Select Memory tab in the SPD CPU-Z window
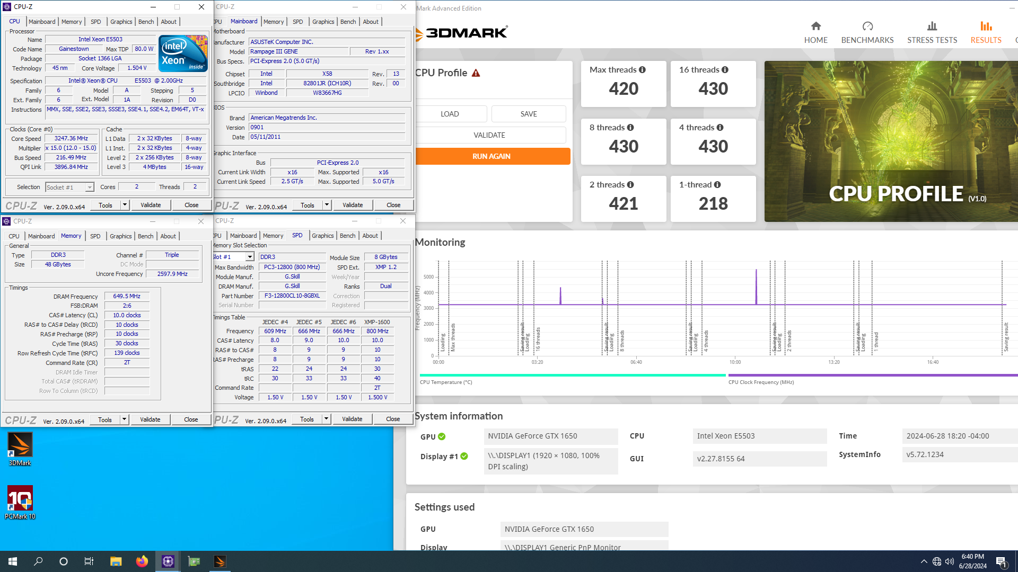Image resolution: width=1018 pixels, height=572 pixels. tap(273, 236)
